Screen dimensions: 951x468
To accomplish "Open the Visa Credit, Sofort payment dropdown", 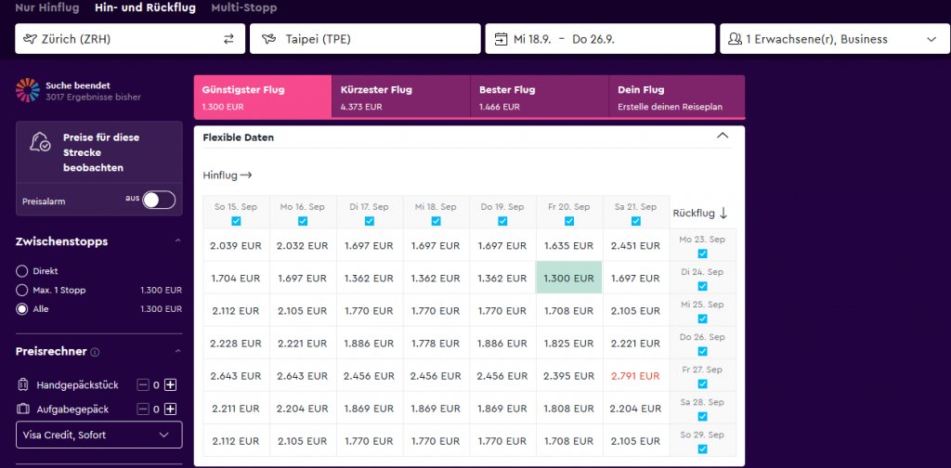I will (x=98, y=435).
